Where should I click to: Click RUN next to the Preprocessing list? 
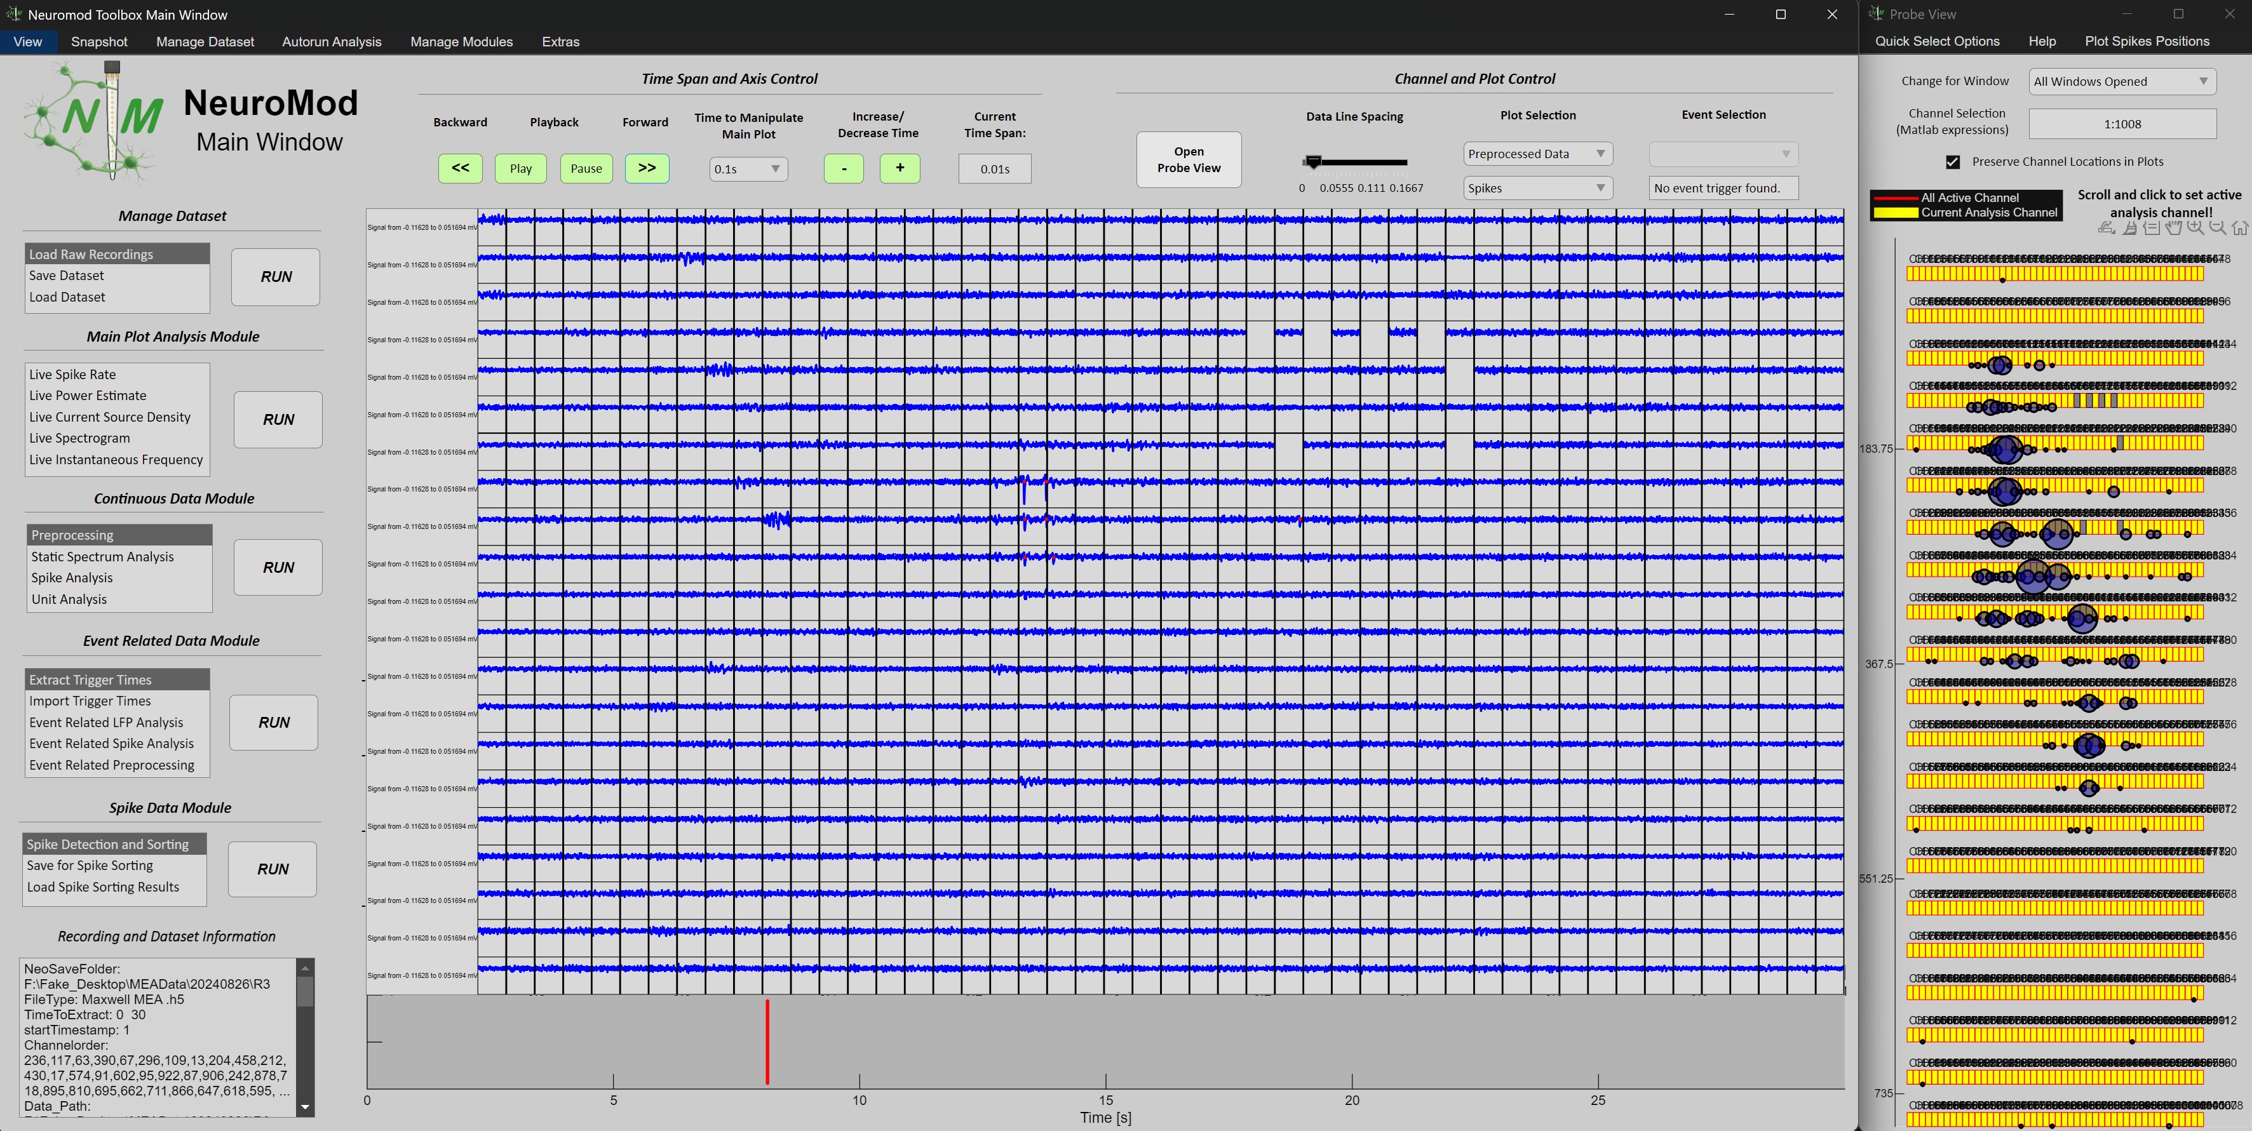[278, 567]
